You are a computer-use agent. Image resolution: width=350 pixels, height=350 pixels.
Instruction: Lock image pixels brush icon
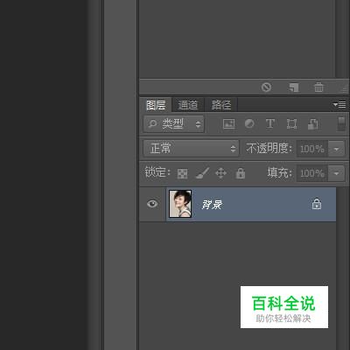pyautogui.click(x=202, y=173)
